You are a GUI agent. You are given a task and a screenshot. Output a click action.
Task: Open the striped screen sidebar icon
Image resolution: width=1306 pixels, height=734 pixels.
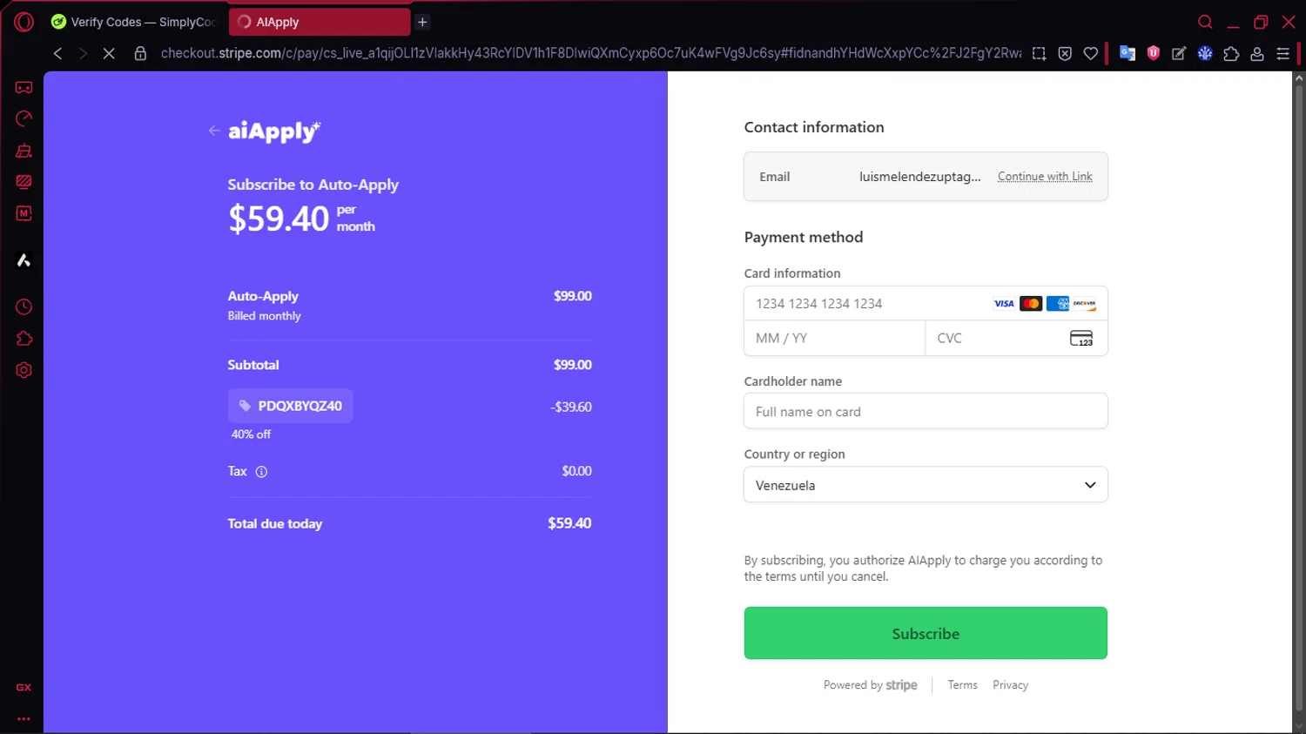click(x=24, y=182)
